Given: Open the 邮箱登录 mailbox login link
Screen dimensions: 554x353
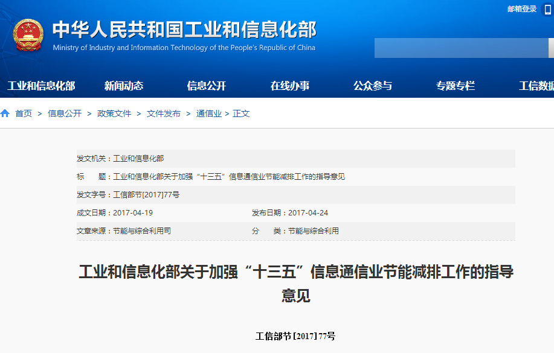Looking at the screenshot, I should click(522, 9).
